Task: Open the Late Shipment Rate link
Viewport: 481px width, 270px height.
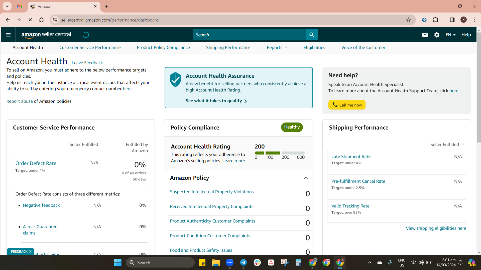Action: tap(351, 156)
